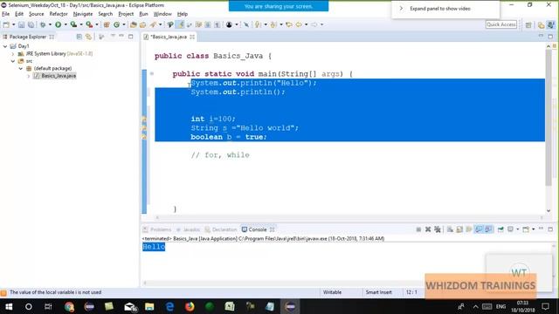Screen dimensions: 559x314
Task: Switch to the Declaration tab
Action: click(221, 229)
